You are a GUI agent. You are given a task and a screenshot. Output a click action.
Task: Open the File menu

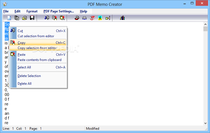tap(6, 11)
